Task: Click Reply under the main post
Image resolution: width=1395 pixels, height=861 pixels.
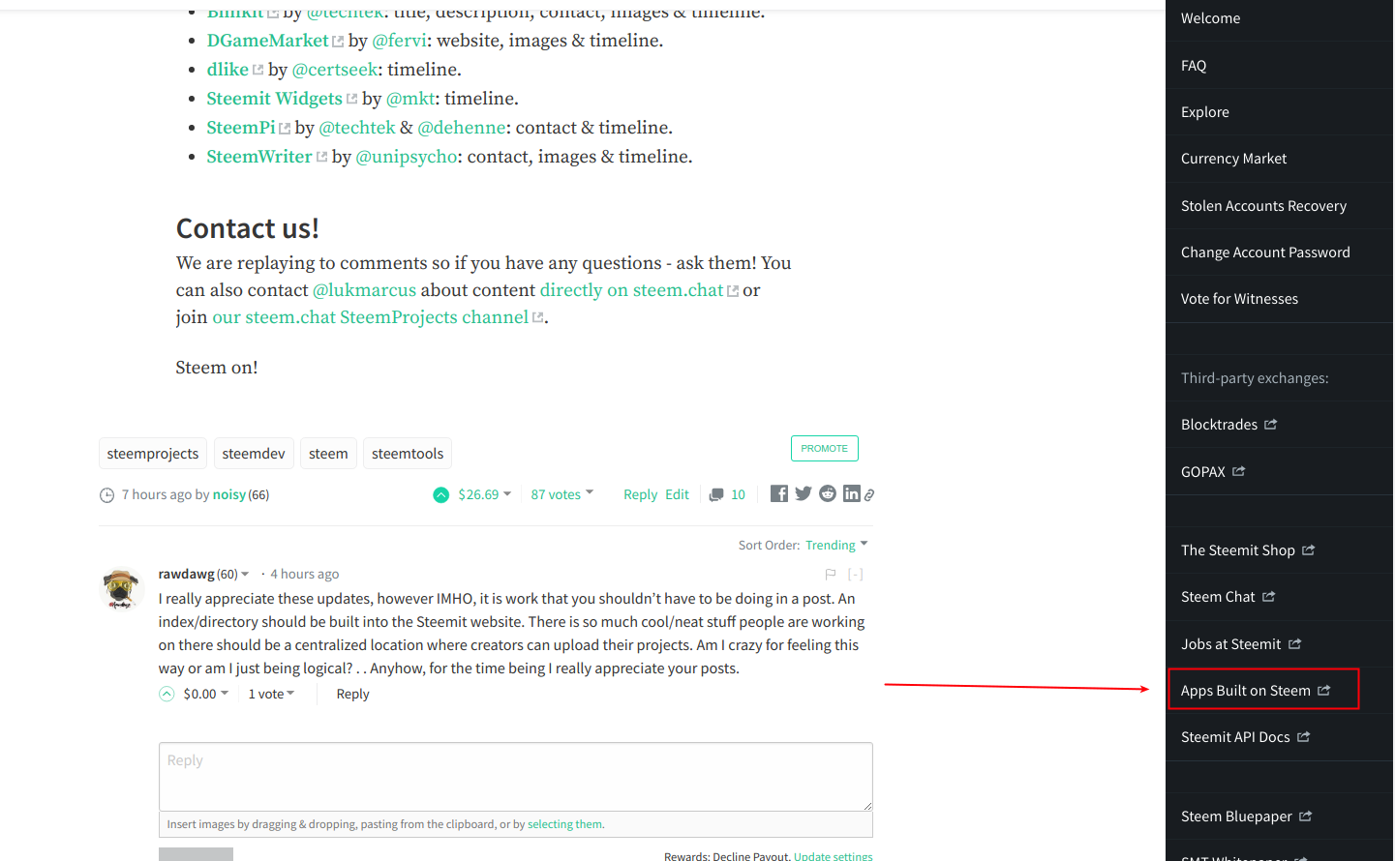Action: tap(640, 494)
